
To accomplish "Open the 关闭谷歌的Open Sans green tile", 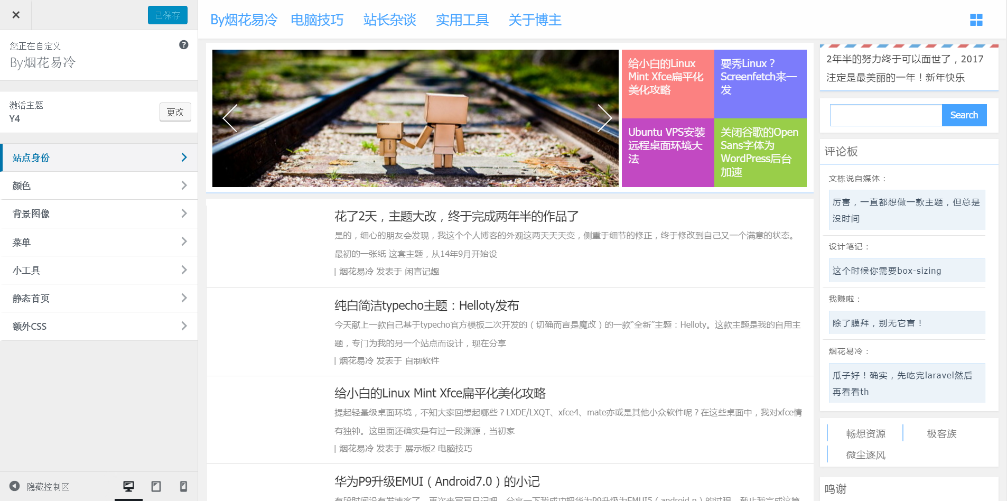I will coord(760,153).
